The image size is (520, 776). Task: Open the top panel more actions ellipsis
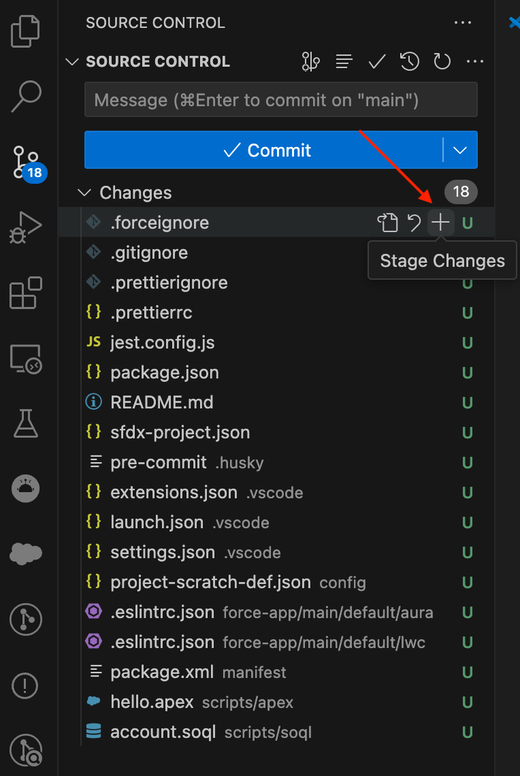coord(462,22)
